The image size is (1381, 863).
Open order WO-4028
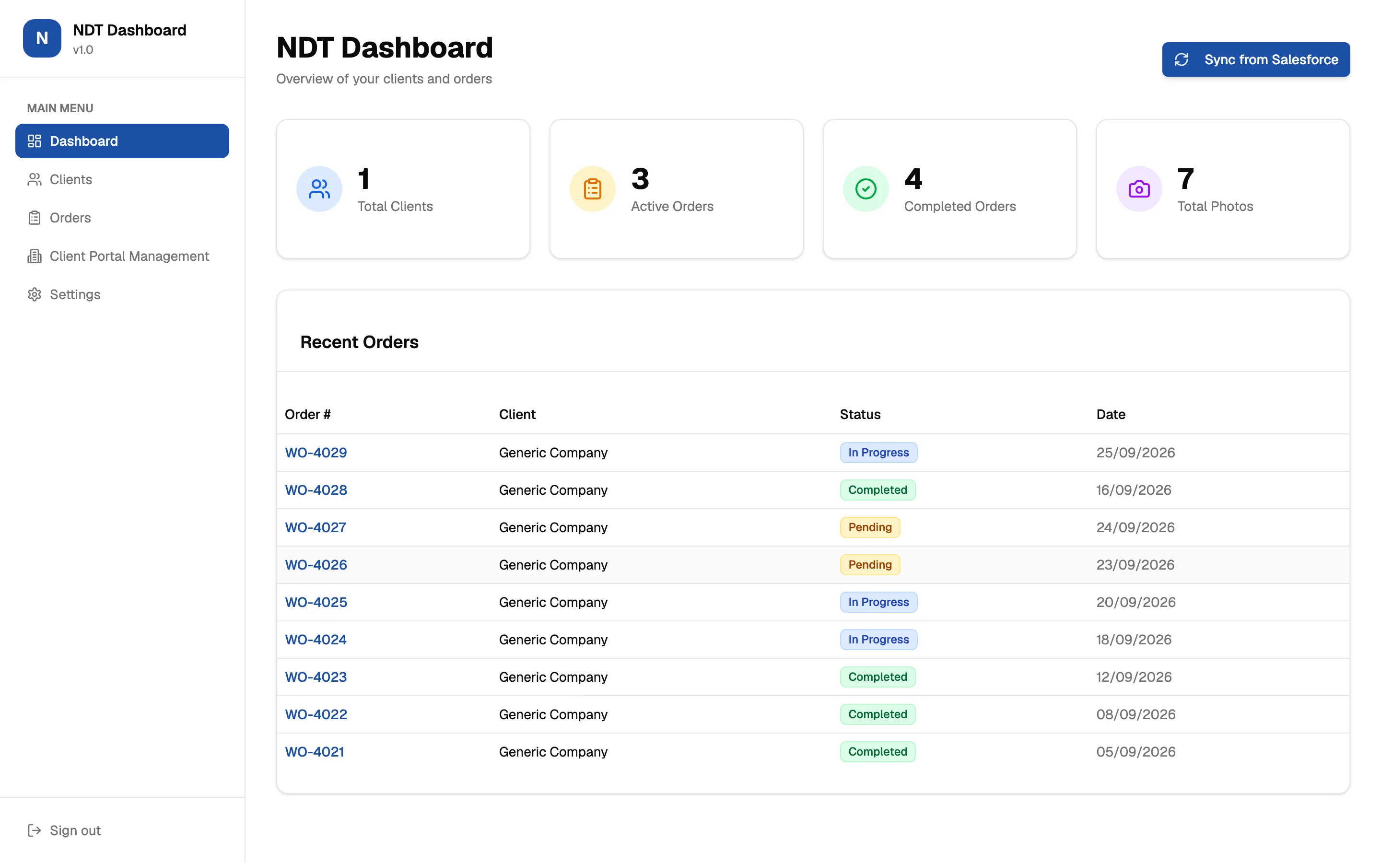tap(316, 490)
